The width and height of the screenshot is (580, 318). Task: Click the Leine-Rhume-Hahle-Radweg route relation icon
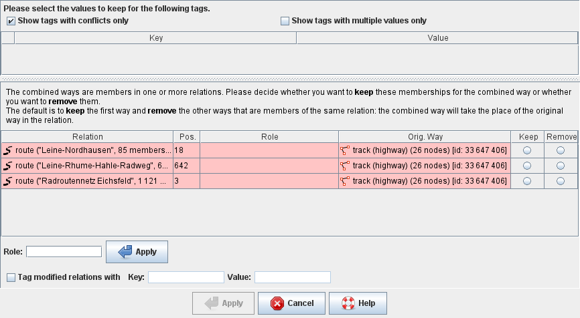tap(8, 165)
